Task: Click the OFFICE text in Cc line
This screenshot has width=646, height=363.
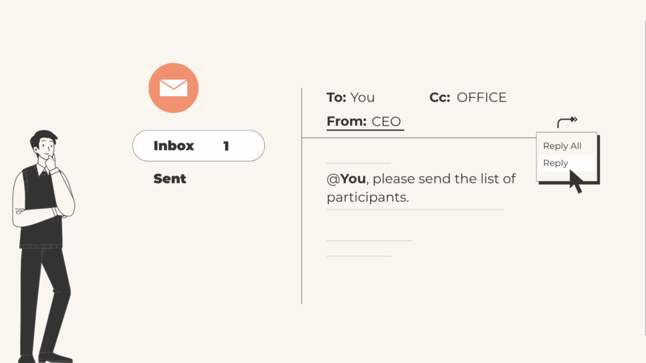Action: pyautogui.click(x=481, y=98)
